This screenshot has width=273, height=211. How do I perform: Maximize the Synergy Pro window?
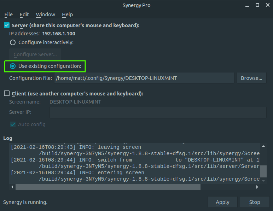[257, 5]
